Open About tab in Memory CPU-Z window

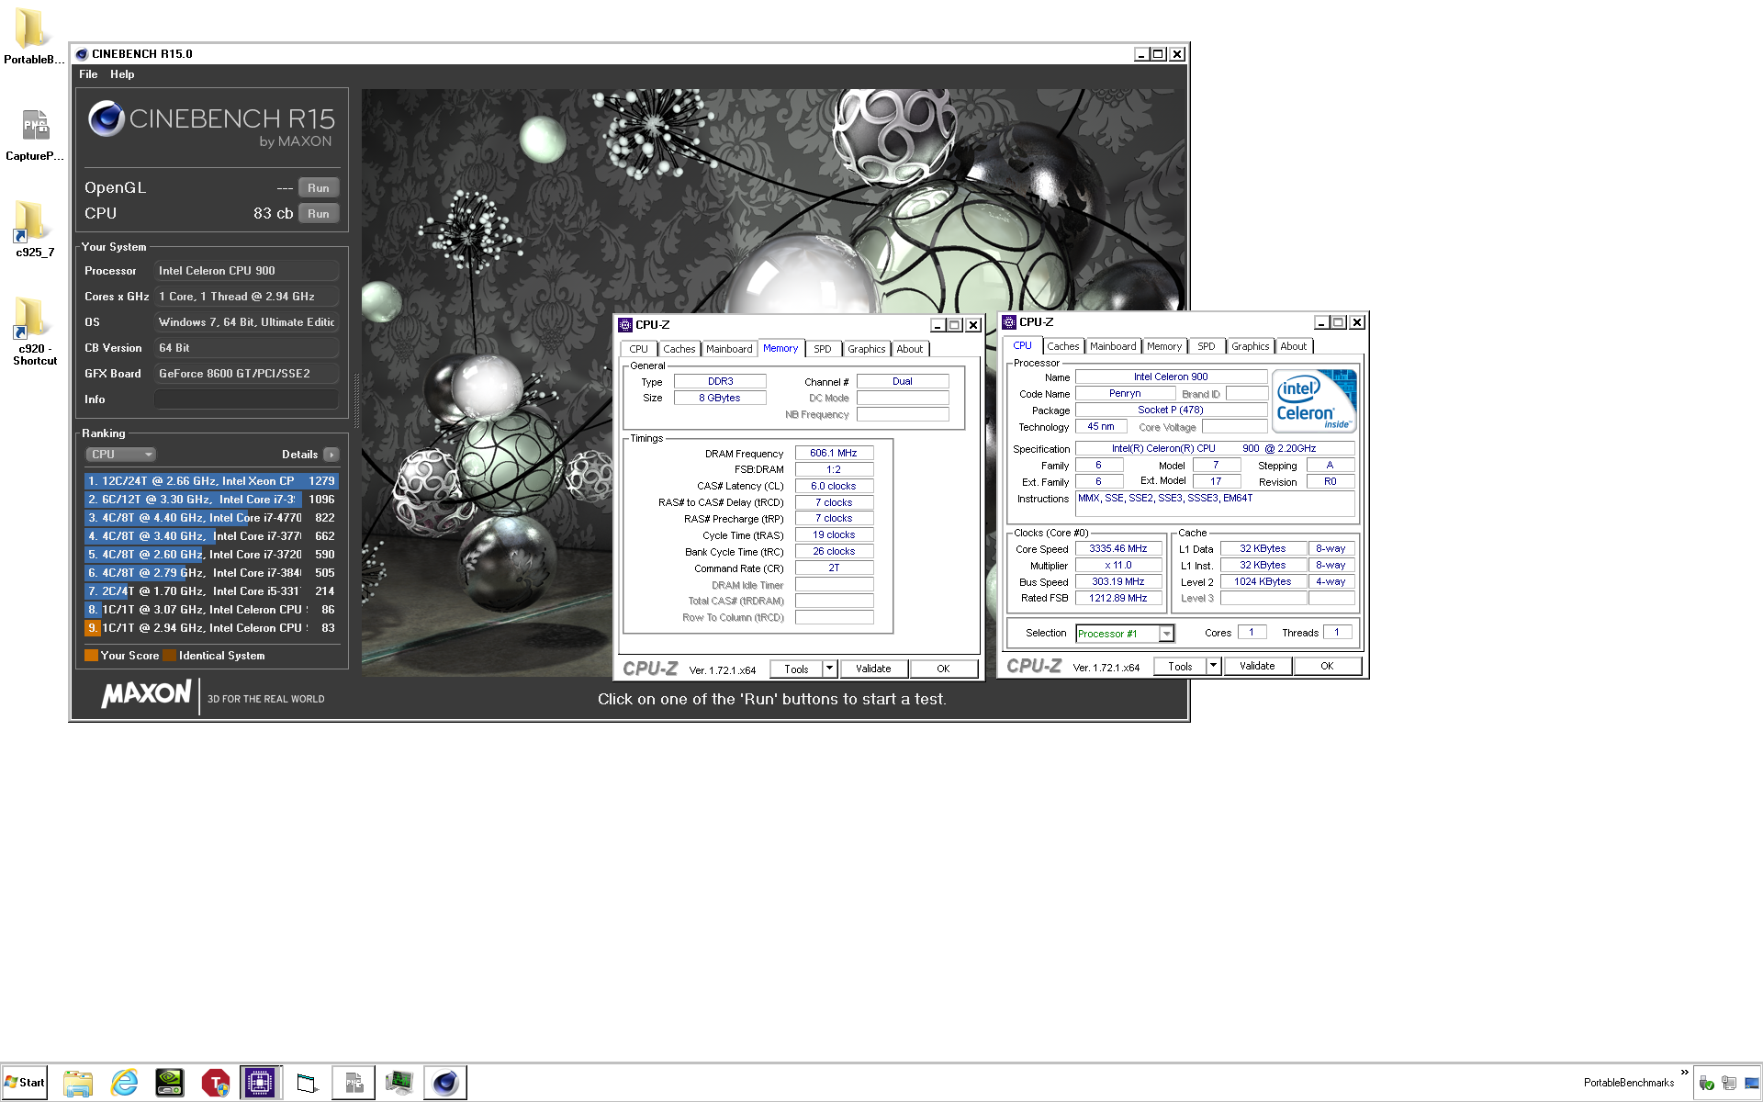910,349
